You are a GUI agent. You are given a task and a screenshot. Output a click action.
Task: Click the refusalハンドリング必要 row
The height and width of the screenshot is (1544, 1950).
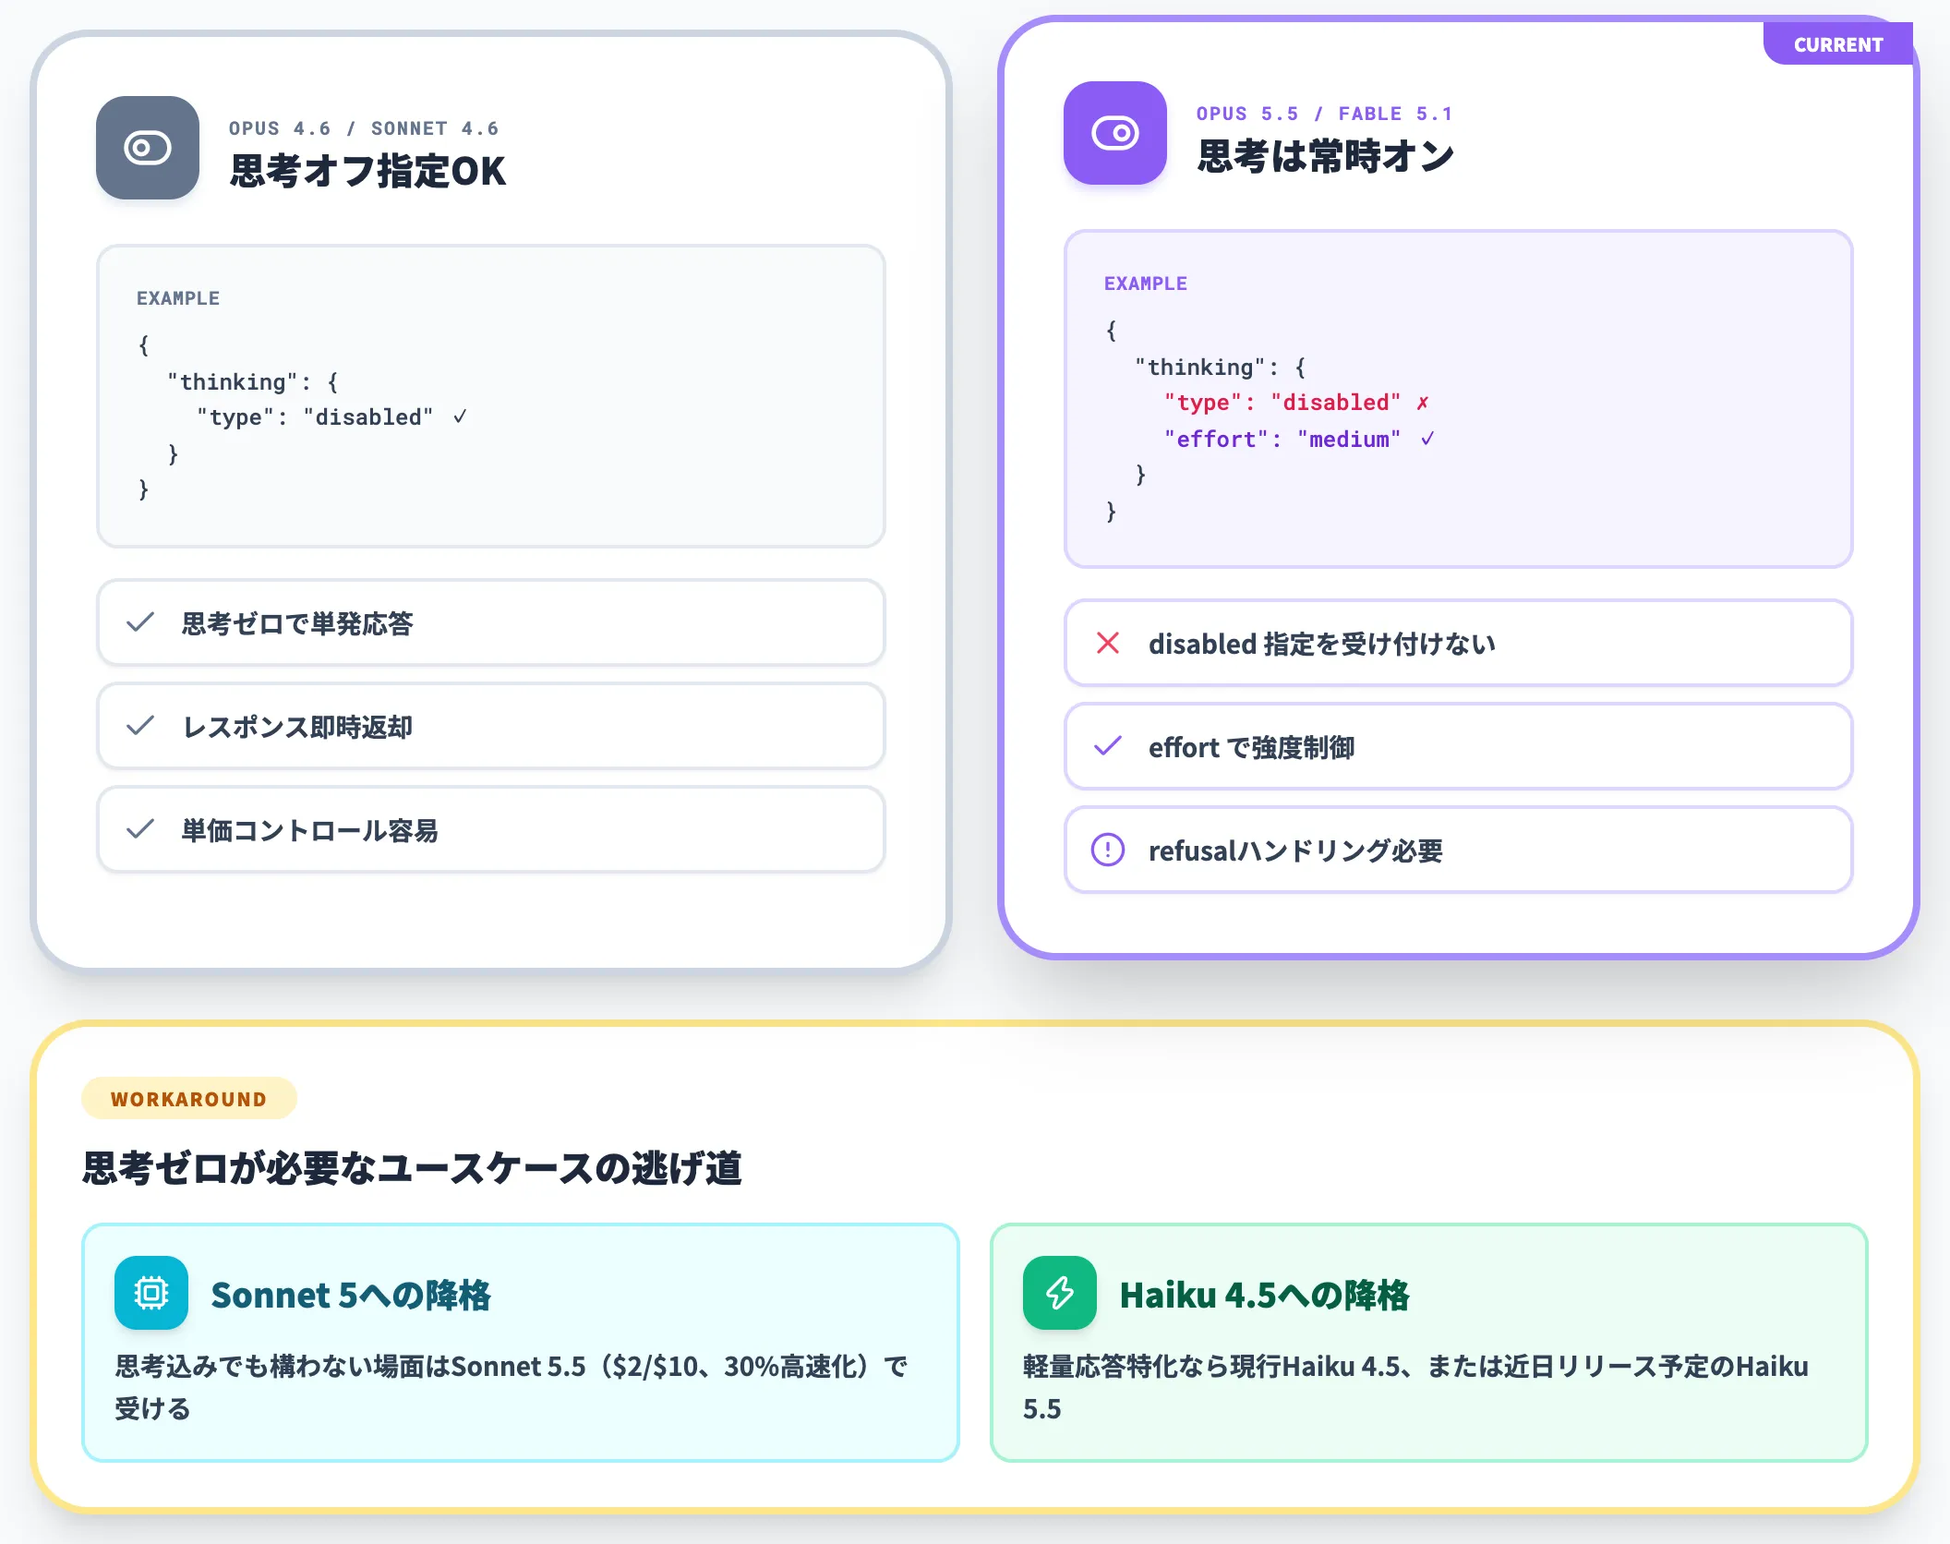[1459, 850]
